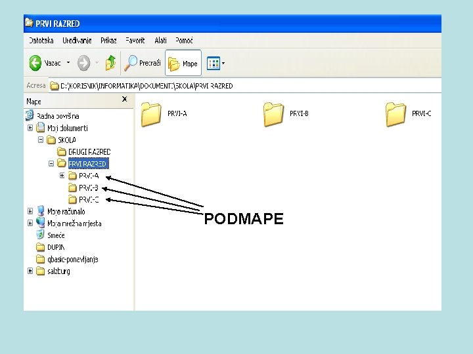Open the Pomoć menu
The image size is (473, 354).
184,41
